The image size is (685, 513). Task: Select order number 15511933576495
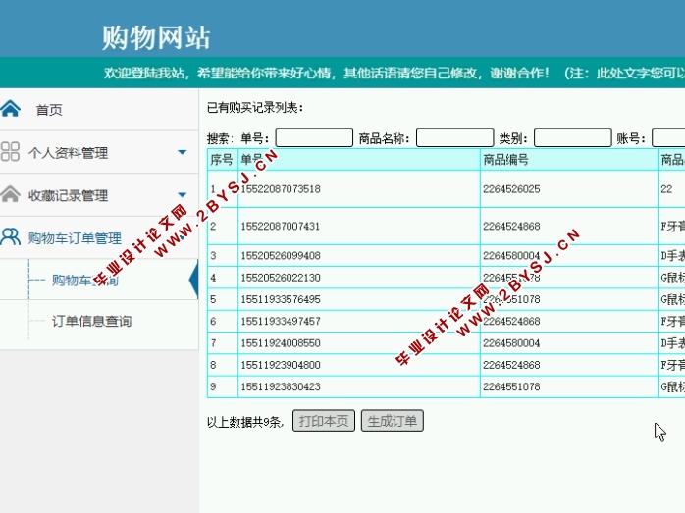coord(281,299)
